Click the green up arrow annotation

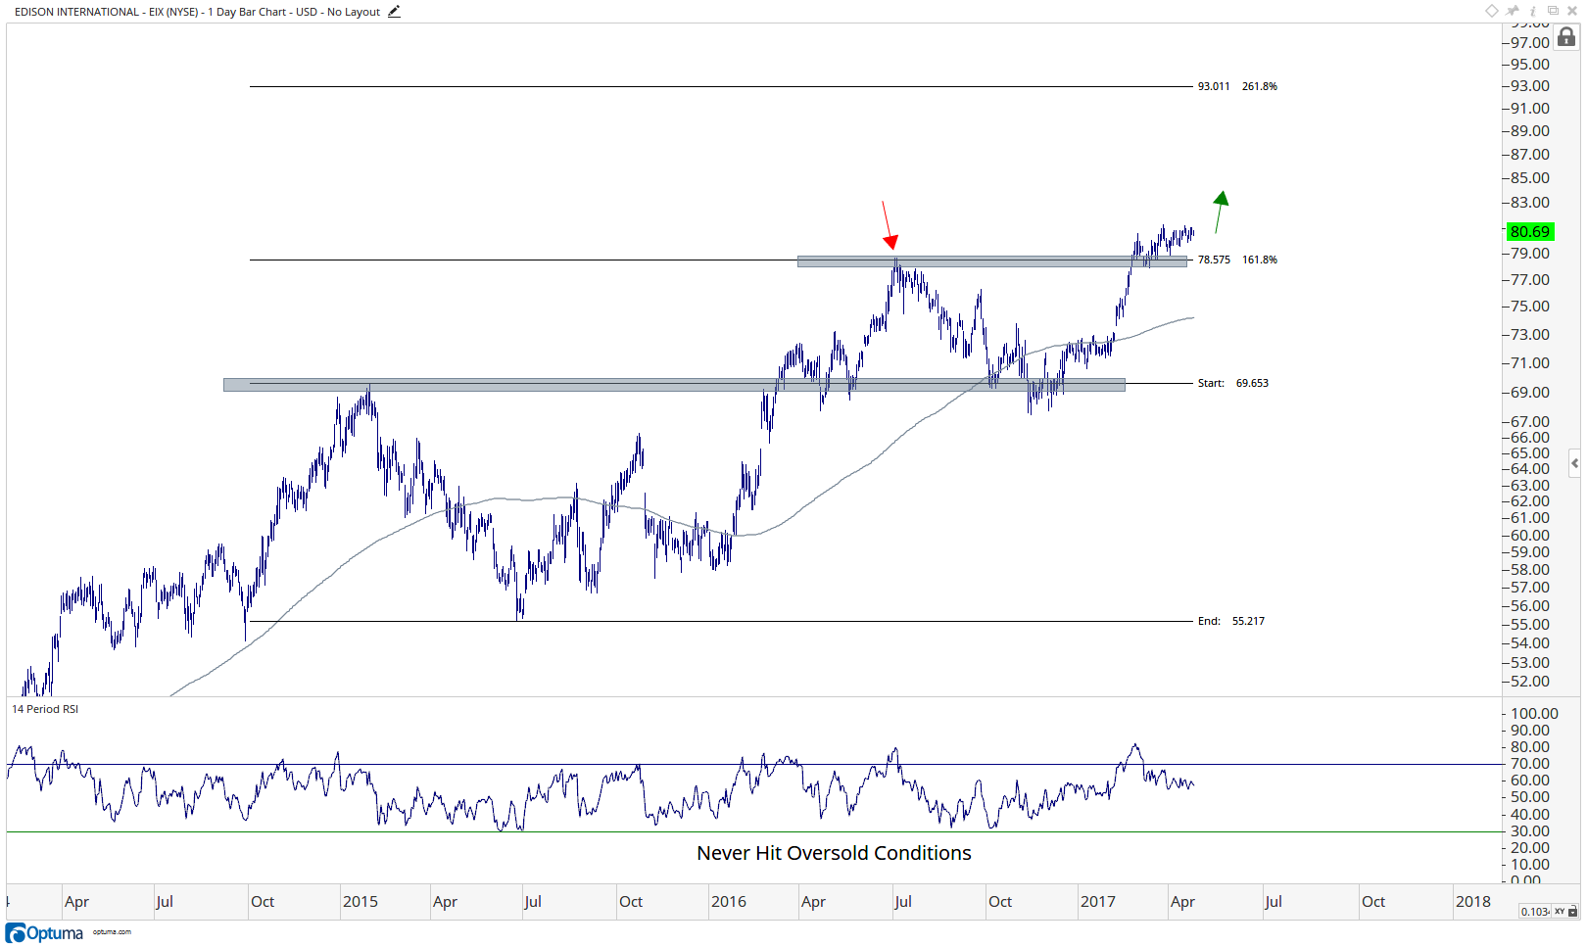click(x=1221, y=212)
